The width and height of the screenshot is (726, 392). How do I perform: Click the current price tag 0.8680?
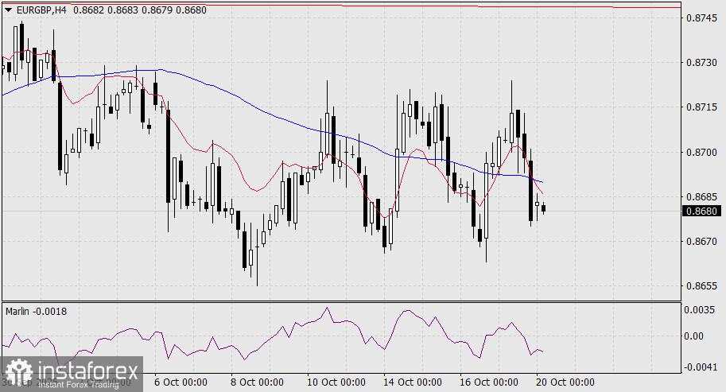[x=702, y=211]
